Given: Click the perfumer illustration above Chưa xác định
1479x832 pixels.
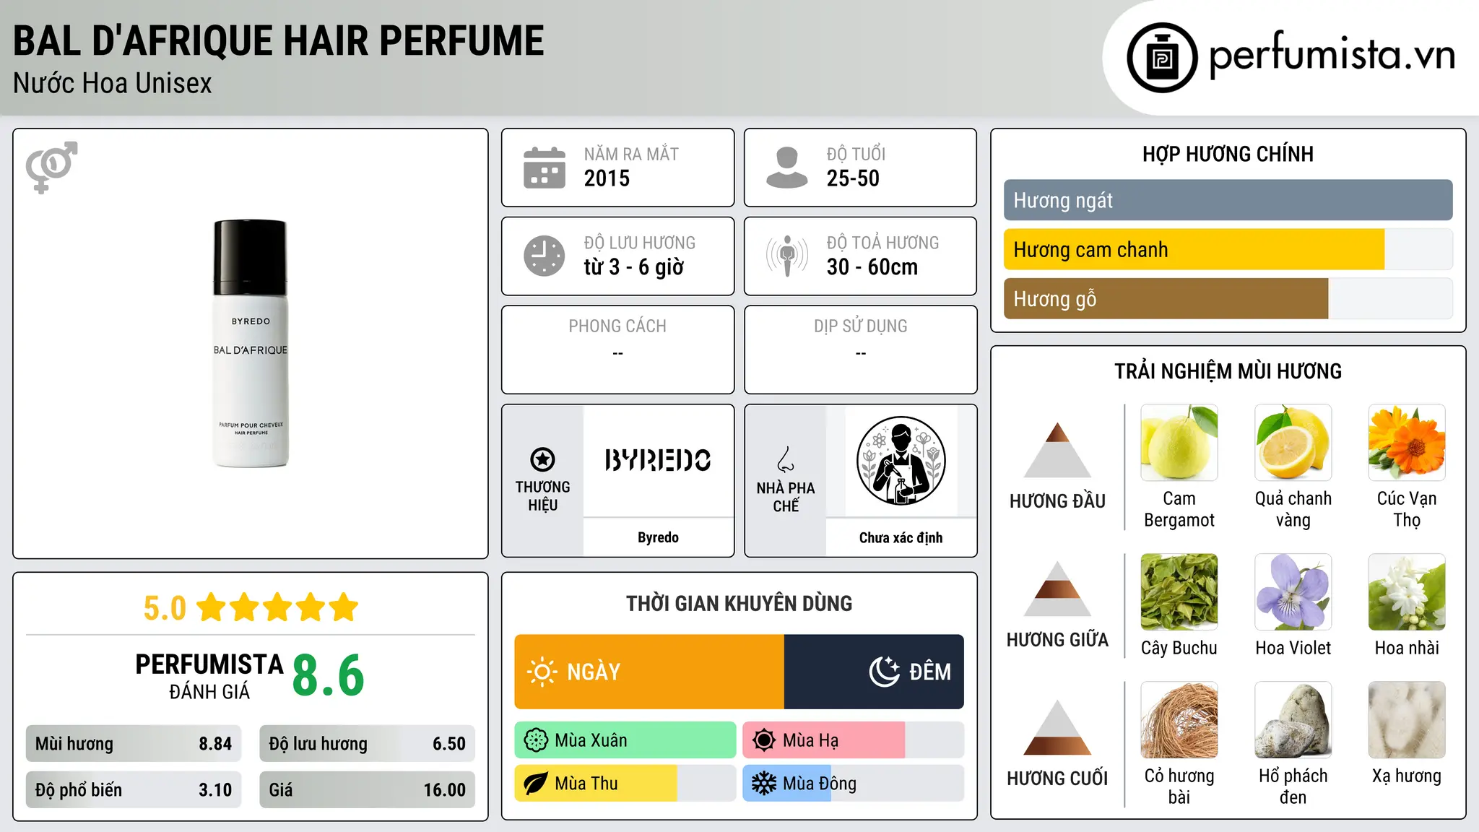Looking at the screenshot, I should tap(901, 461).
